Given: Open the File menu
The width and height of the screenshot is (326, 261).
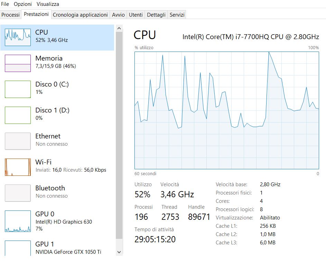Looking at the screenshot, I should click(5, 4).
